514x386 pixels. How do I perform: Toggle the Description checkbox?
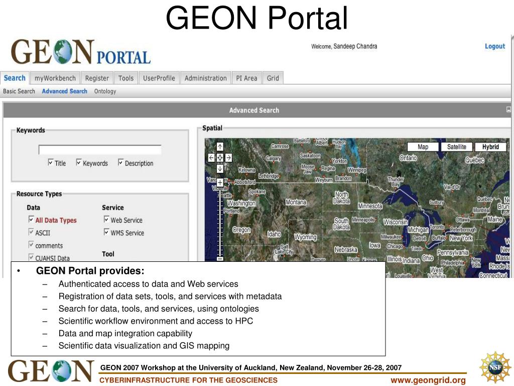pyautogui.click(x=120, y=162)
